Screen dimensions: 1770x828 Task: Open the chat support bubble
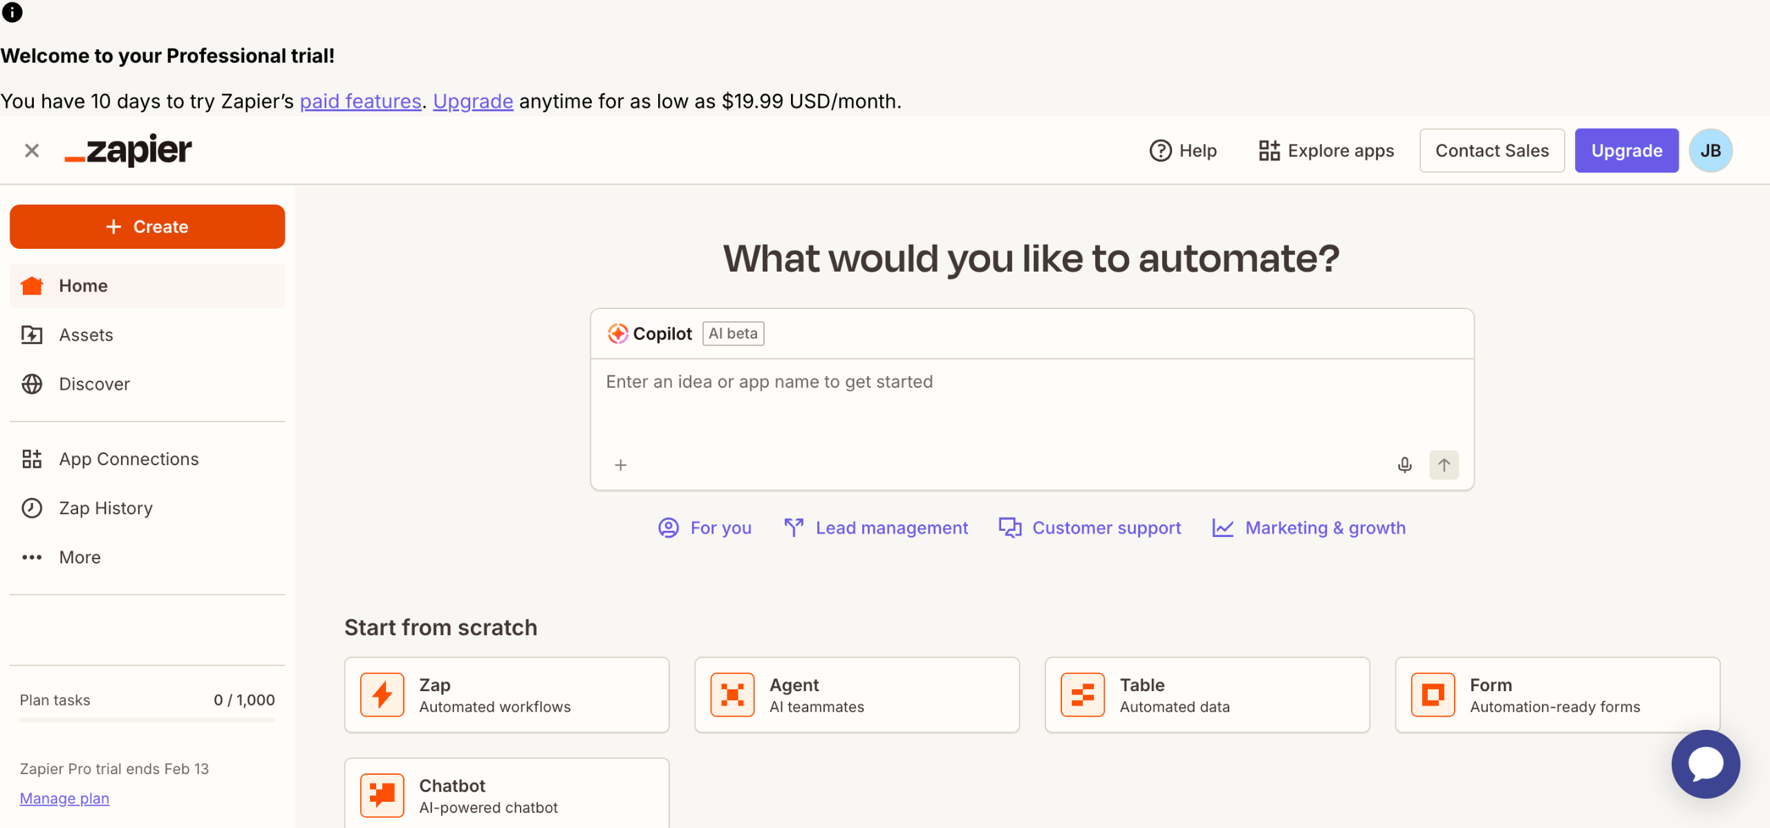pyautogui.click(x=1705, y=764)
